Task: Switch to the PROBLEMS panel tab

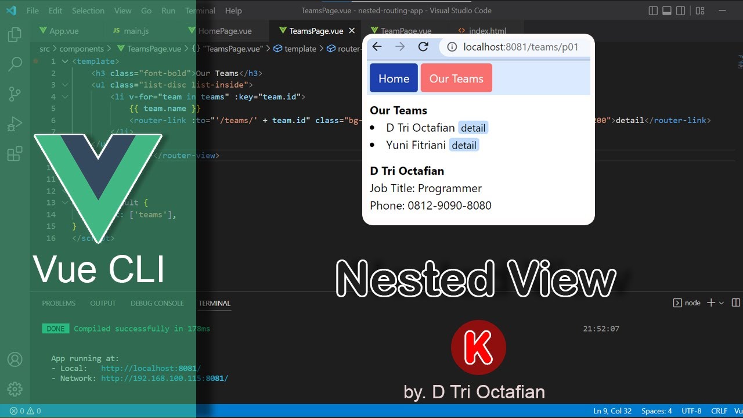Action: click(59, 303)
